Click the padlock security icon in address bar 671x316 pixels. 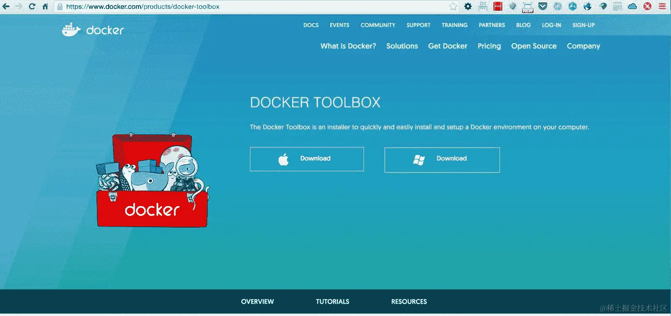tap(60, 6)
